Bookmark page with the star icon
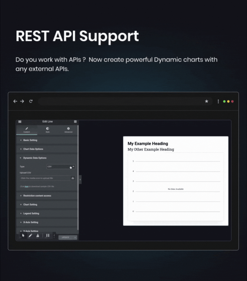The image size is (247, 281). [207, 101]
